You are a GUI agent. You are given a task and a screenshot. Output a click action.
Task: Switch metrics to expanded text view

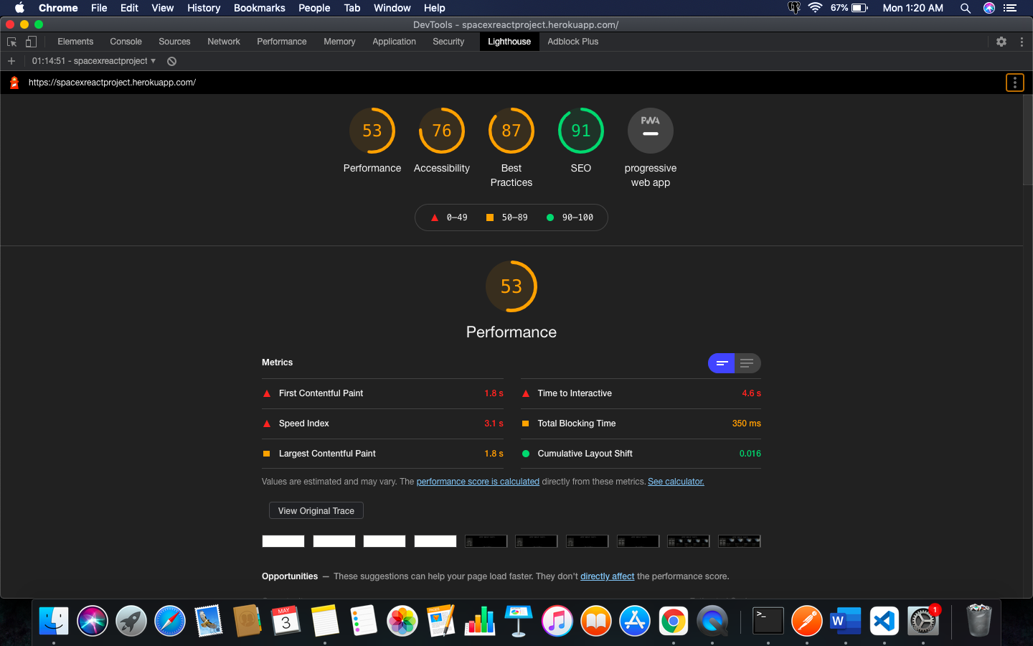click(x=747, y=363)
